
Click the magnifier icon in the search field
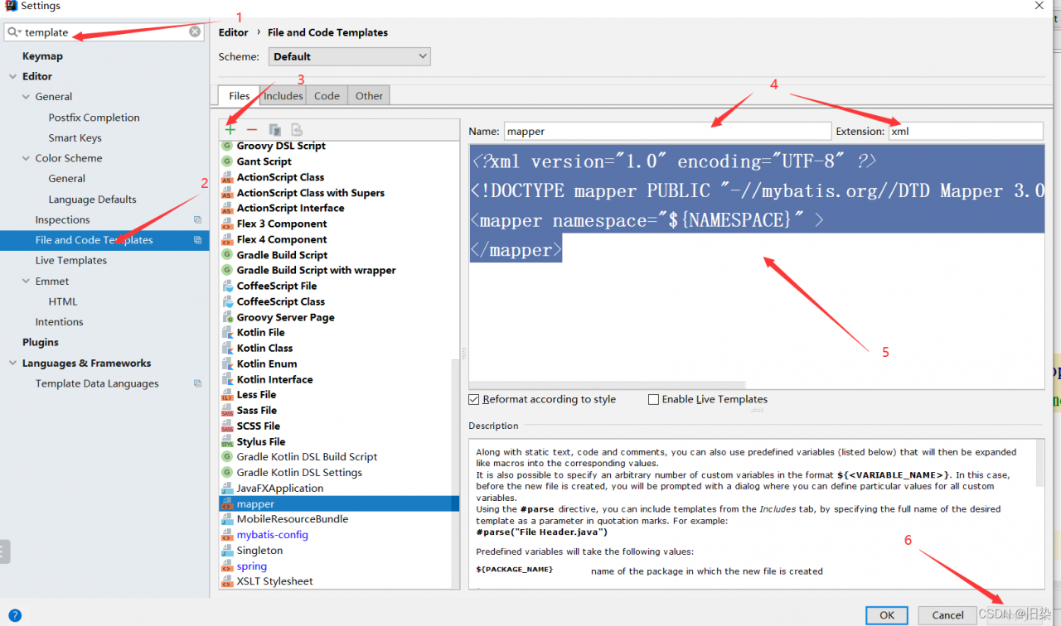coord(14,32)
